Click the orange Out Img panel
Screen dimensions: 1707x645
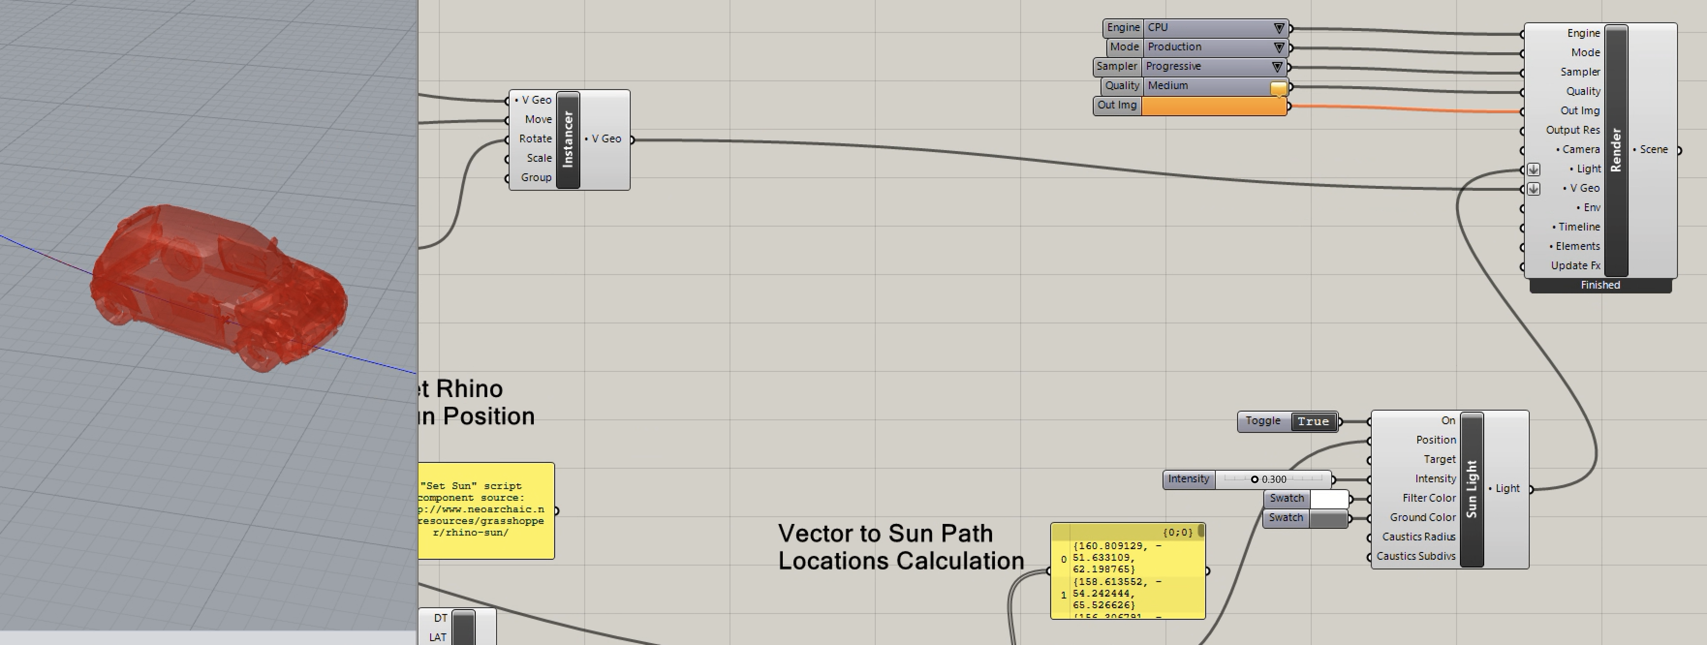[1214, 106]
